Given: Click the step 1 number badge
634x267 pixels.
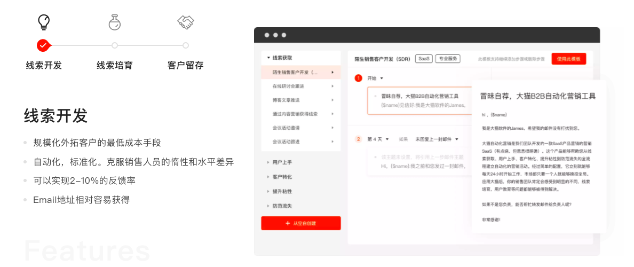Looking at the screenshot, I should tap(358, 78).
